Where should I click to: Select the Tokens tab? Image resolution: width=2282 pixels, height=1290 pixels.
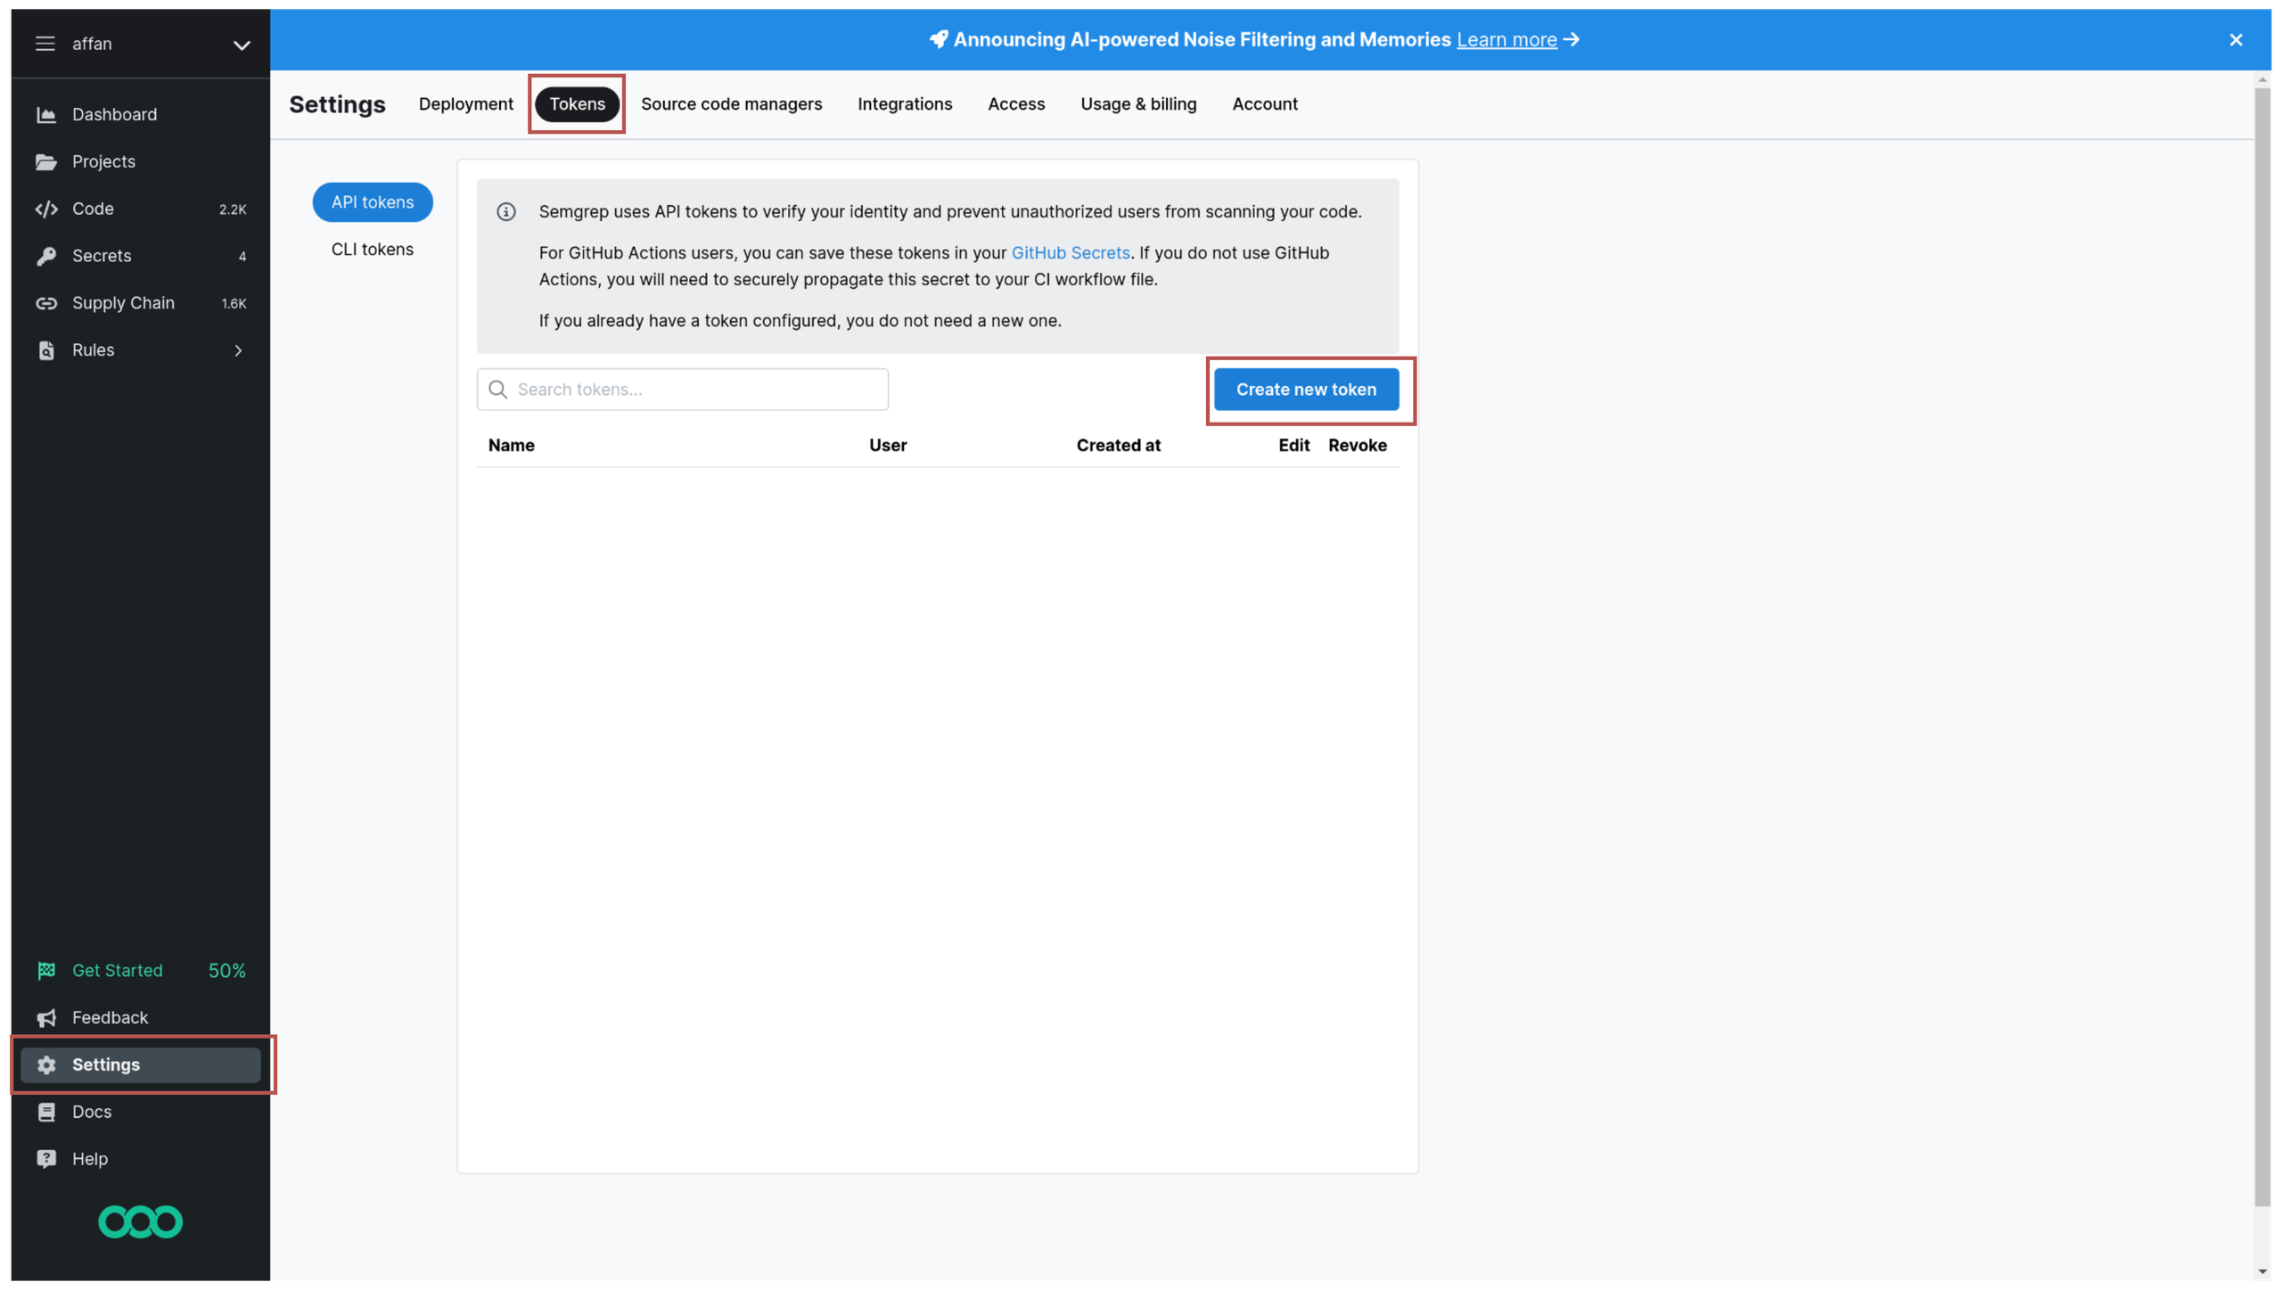tap(577, 103)
